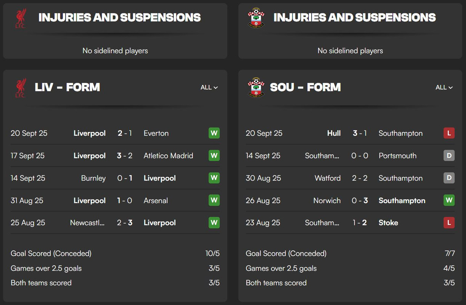The image size is (466, 305).
Task: Click Liverpool crest in injuries panel
Action: tap(21, 18)
